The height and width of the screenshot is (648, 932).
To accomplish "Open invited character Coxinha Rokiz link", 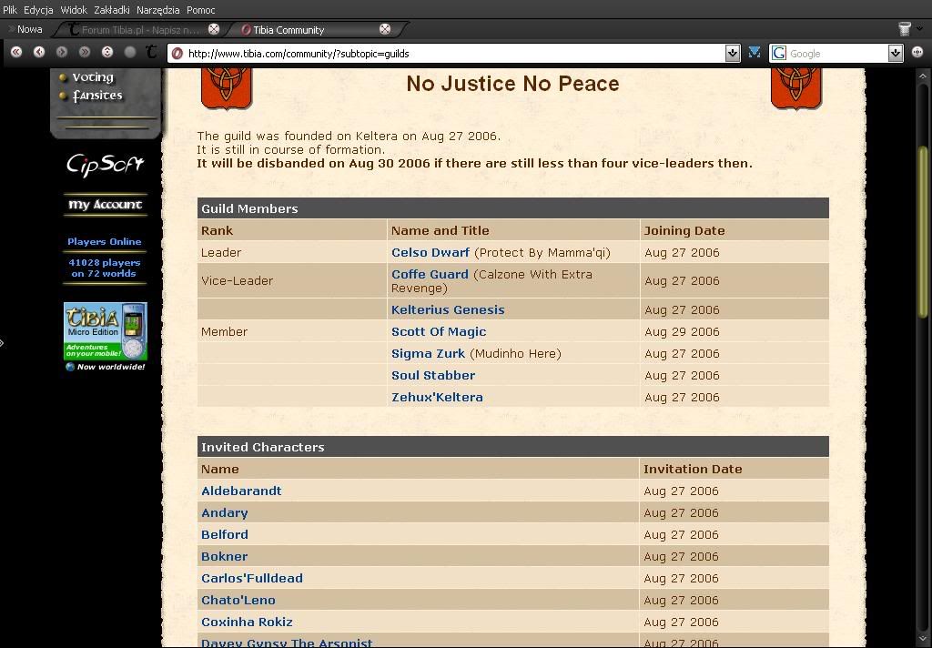I will click(x=247, y=622).
